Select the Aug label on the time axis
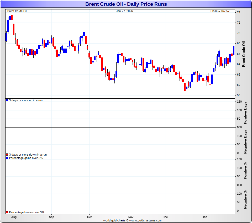The image size is (252, 223). pos(14,217)
